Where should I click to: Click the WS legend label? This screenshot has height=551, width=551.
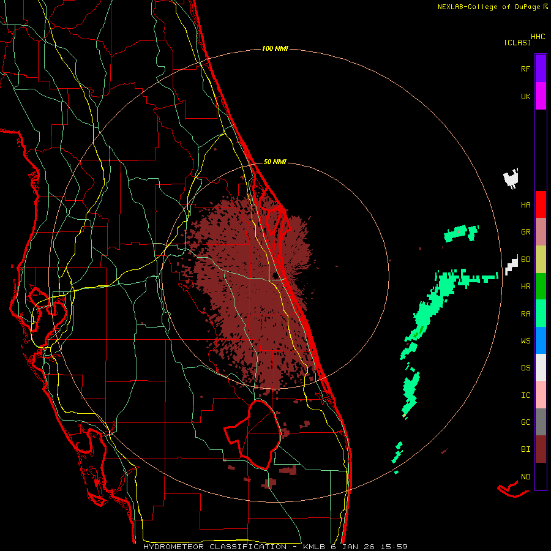tap(526, 341)
